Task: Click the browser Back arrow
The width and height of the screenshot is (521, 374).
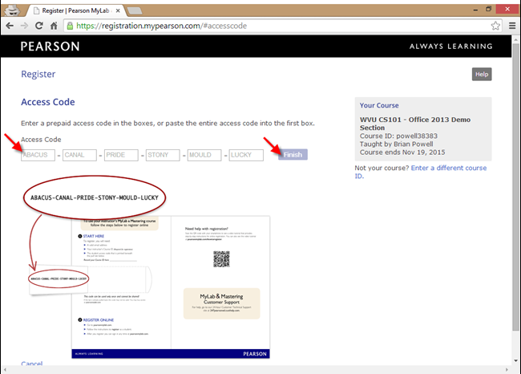Action: pyautogui.click(x=10, y=26)
